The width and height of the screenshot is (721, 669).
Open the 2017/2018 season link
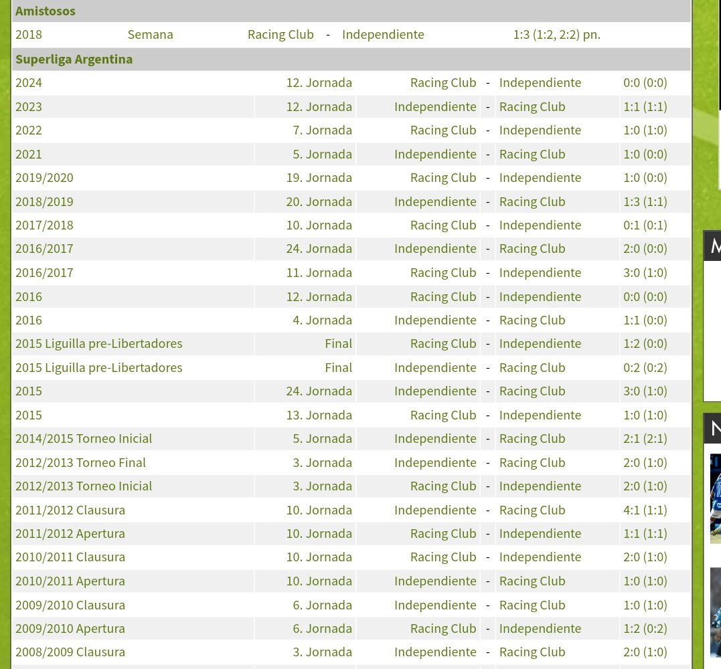[x=44, y=225]
